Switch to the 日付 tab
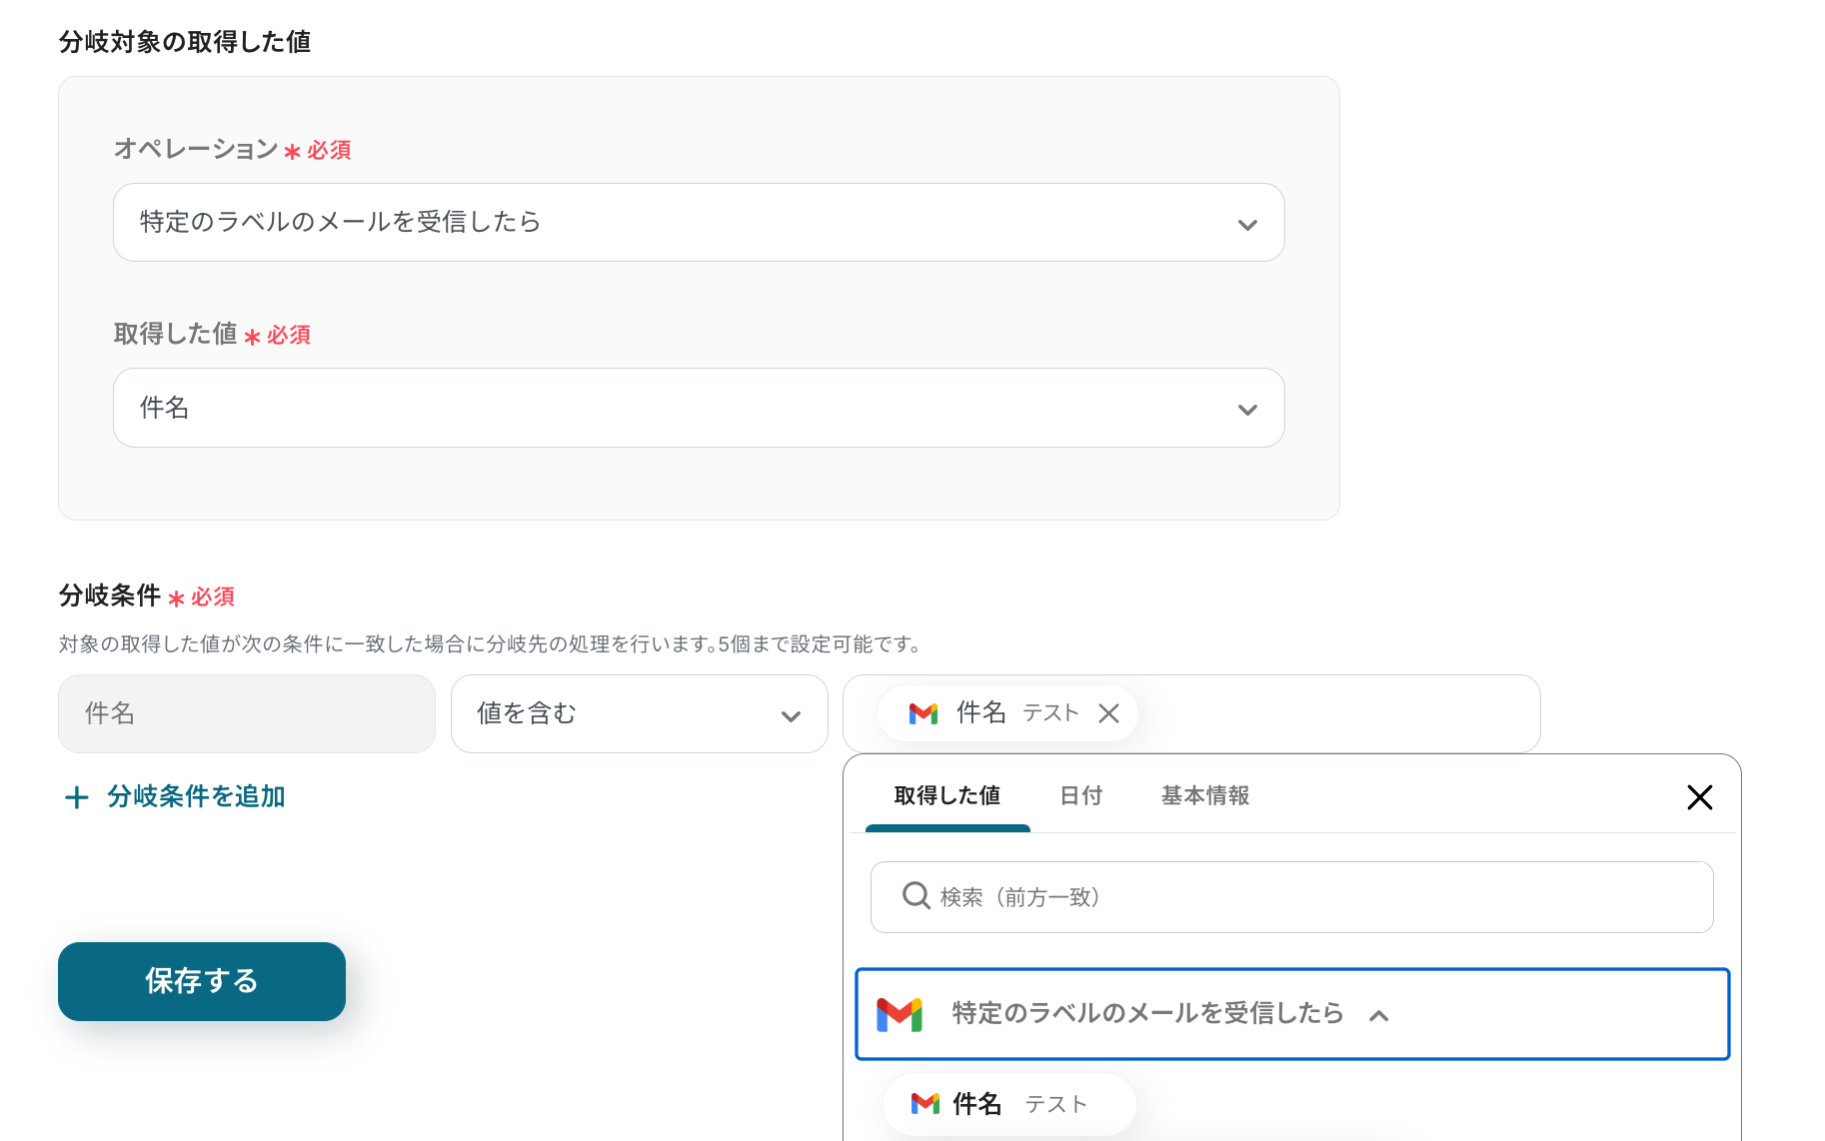Viewport: 1825px width, 1141px height. coord(1080,796)
